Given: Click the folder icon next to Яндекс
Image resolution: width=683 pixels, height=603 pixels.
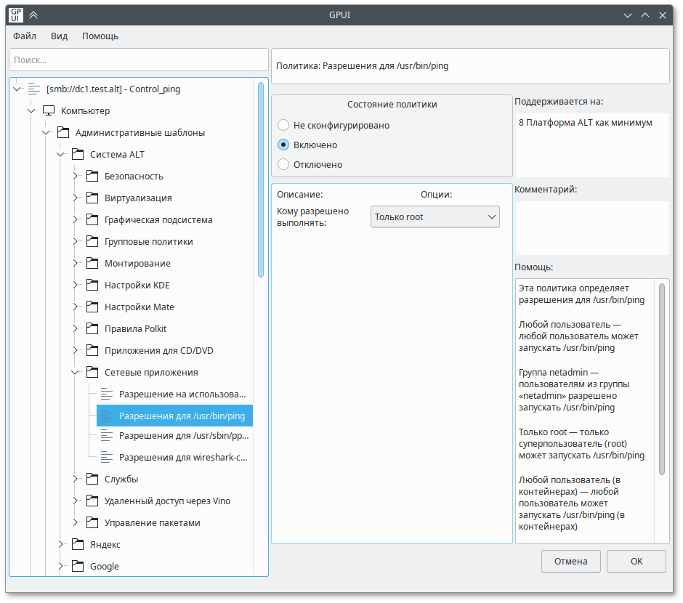Looking at the screenshot, I should point(78,545).
